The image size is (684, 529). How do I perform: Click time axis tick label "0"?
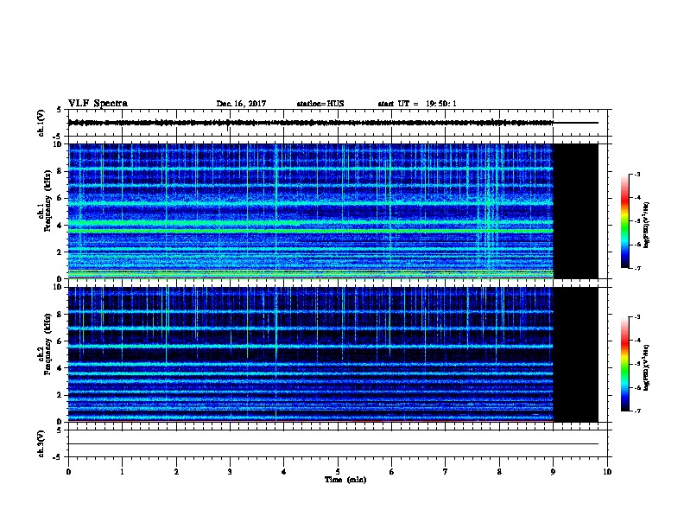coord(68,471)
